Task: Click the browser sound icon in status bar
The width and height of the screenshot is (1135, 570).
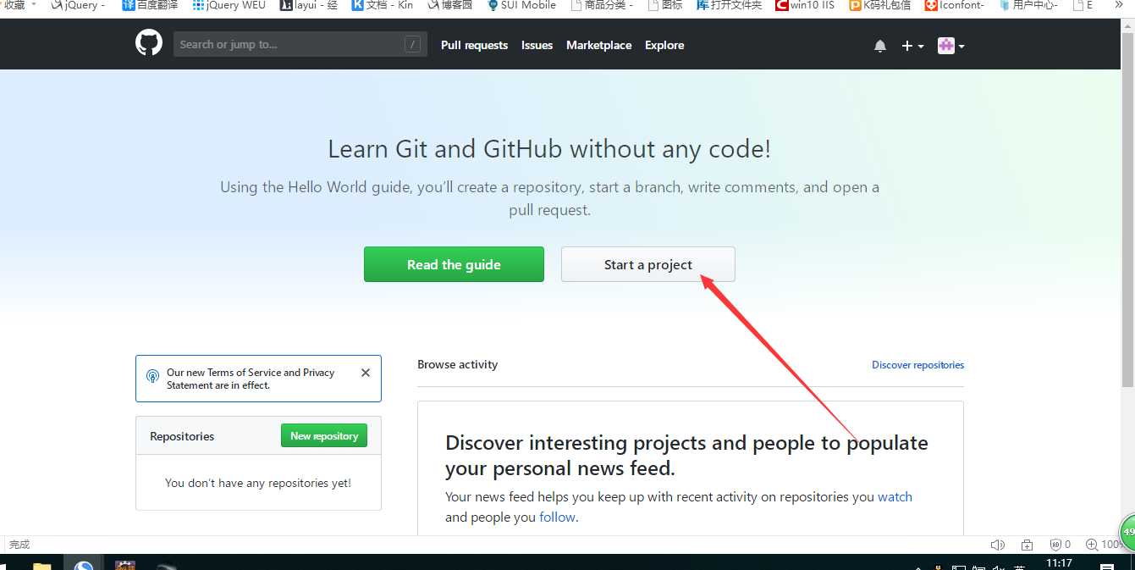Action: point(998,545)
